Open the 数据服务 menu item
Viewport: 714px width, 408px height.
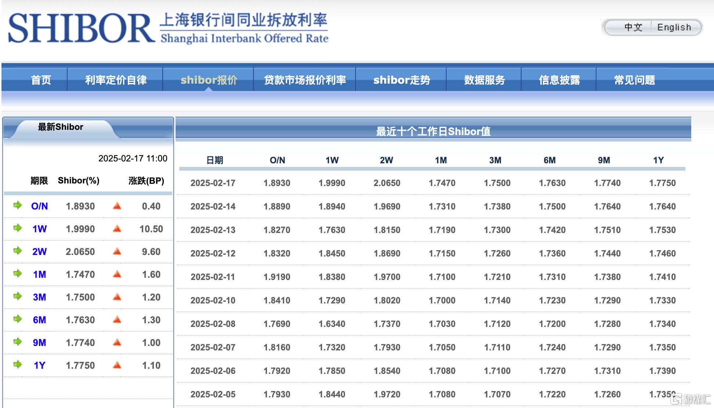(485, 80)
